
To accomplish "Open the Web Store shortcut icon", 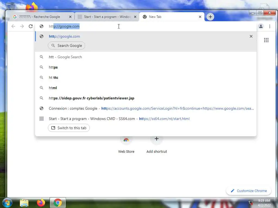I will 126,140.
